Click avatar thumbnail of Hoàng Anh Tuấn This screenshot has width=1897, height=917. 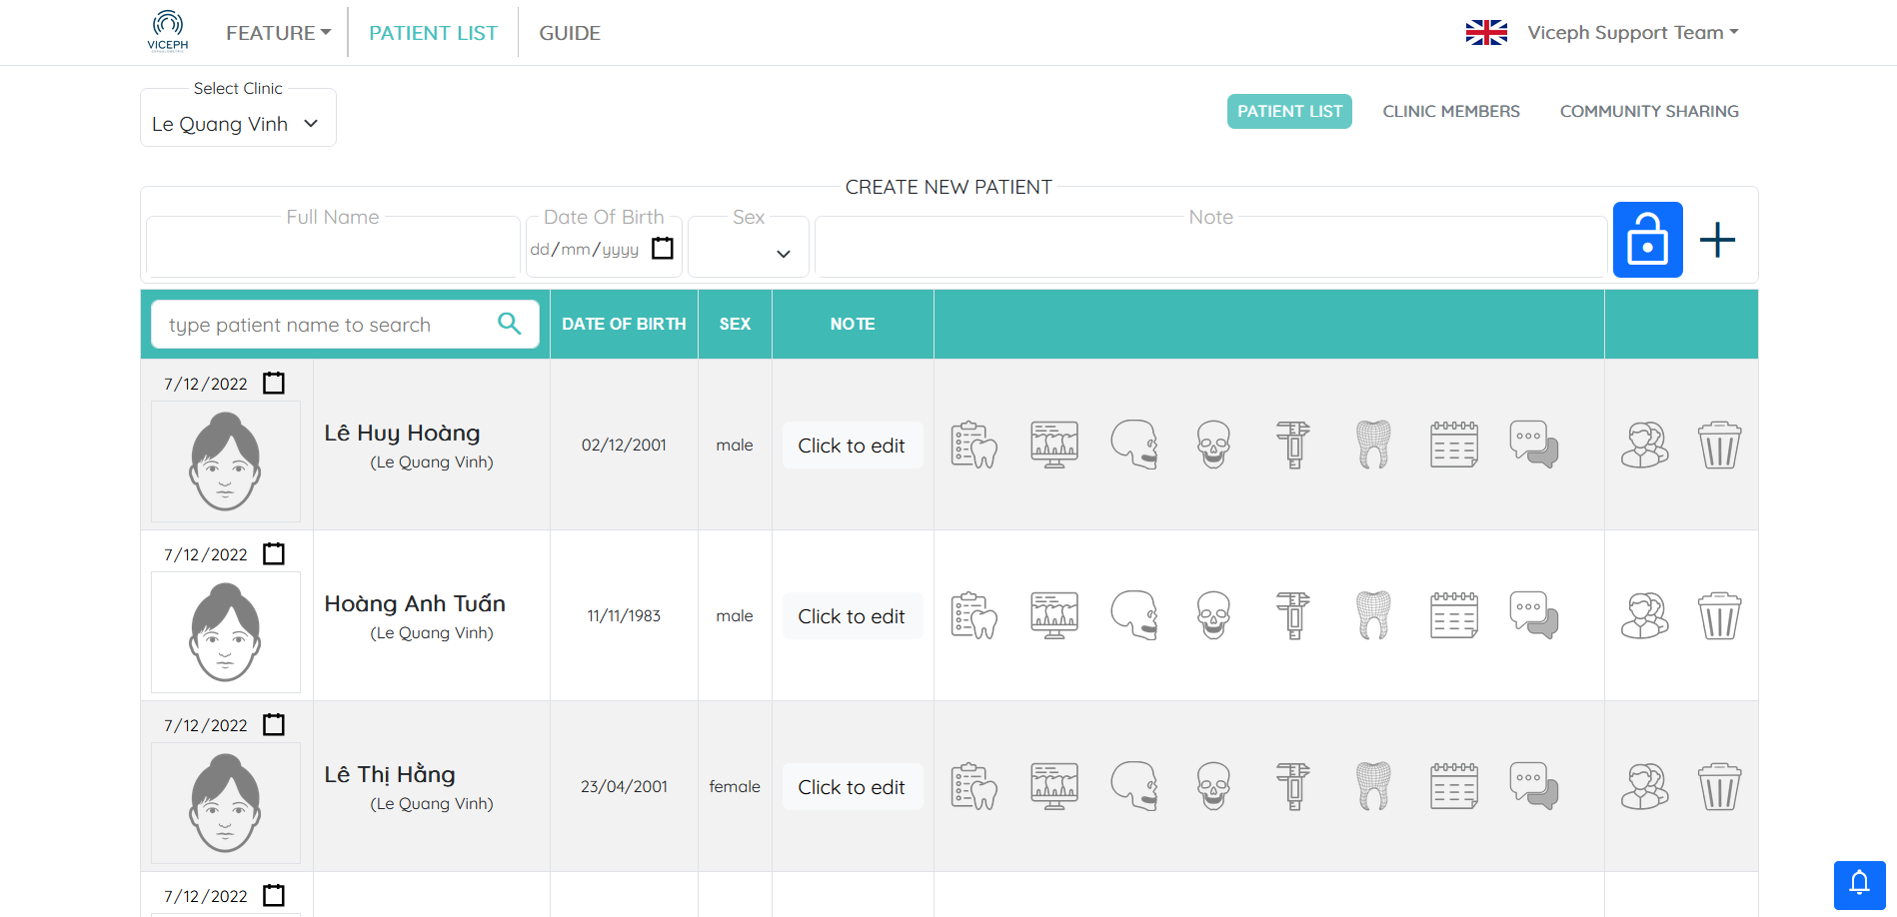click(226, 631)
